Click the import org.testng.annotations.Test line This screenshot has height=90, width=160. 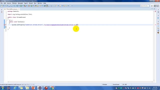pyautogui.click(x=20, y=14)
